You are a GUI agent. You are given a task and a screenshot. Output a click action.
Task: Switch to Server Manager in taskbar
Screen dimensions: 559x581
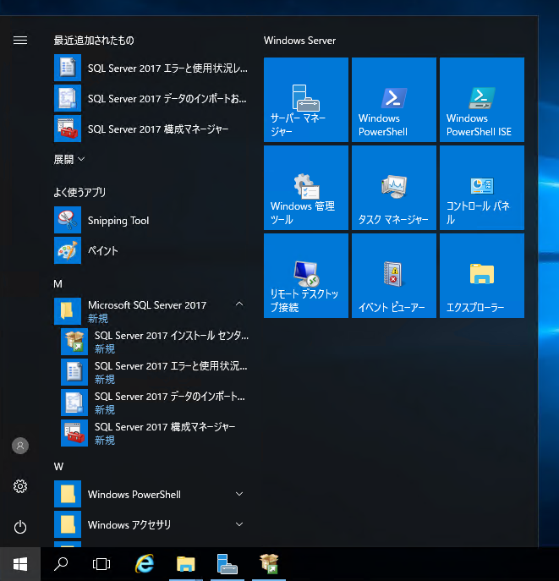[x=227, y=564]
